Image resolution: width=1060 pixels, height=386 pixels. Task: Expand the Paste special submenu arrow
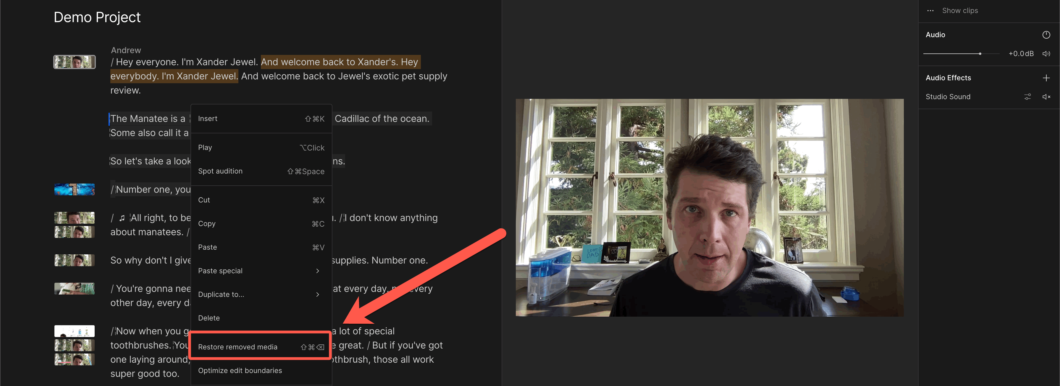click(x=317, y=271)
